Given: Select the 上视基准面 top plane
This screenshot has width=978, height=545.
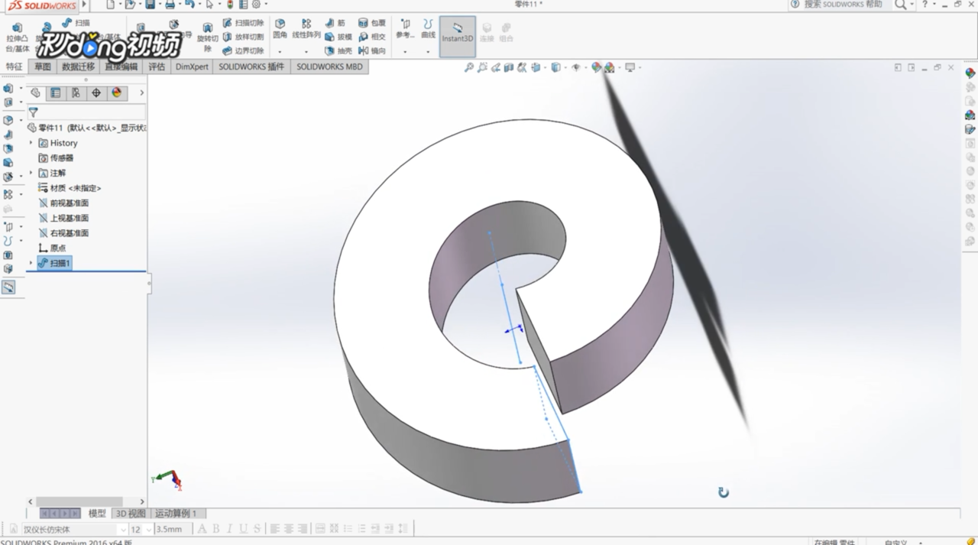Looking at the screenshot, I should tap(63, 218).
